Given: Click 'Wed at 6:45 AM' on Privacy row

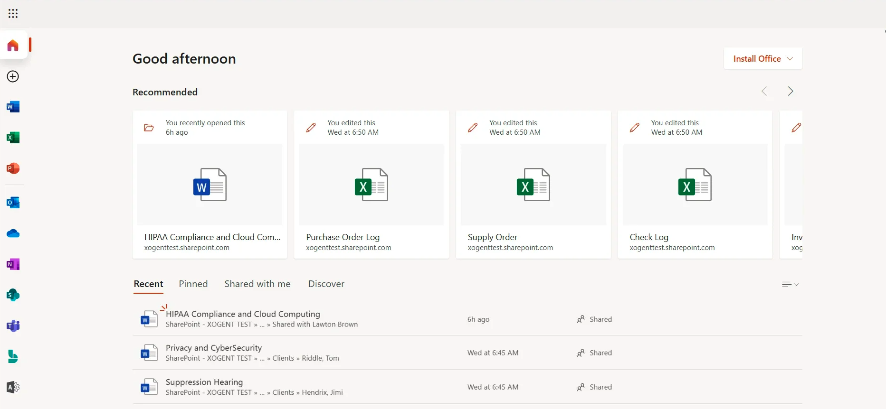Looking at the screenshot, I should (493, 353).
